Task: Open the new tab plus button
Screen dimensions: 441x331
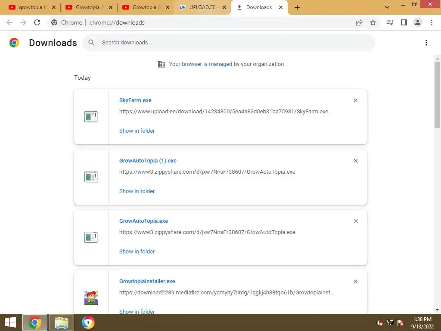Action: pos(297,7)
